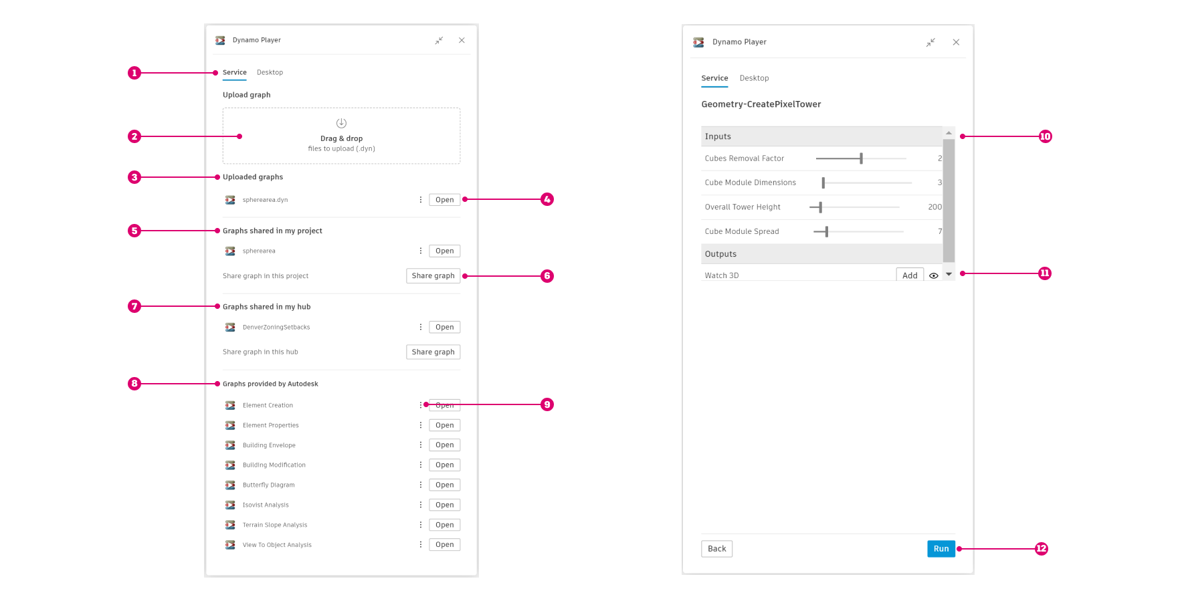The width and height of the screenshot is (1180, 601).
Task: Select Service tab in right window
Action: 714,78
